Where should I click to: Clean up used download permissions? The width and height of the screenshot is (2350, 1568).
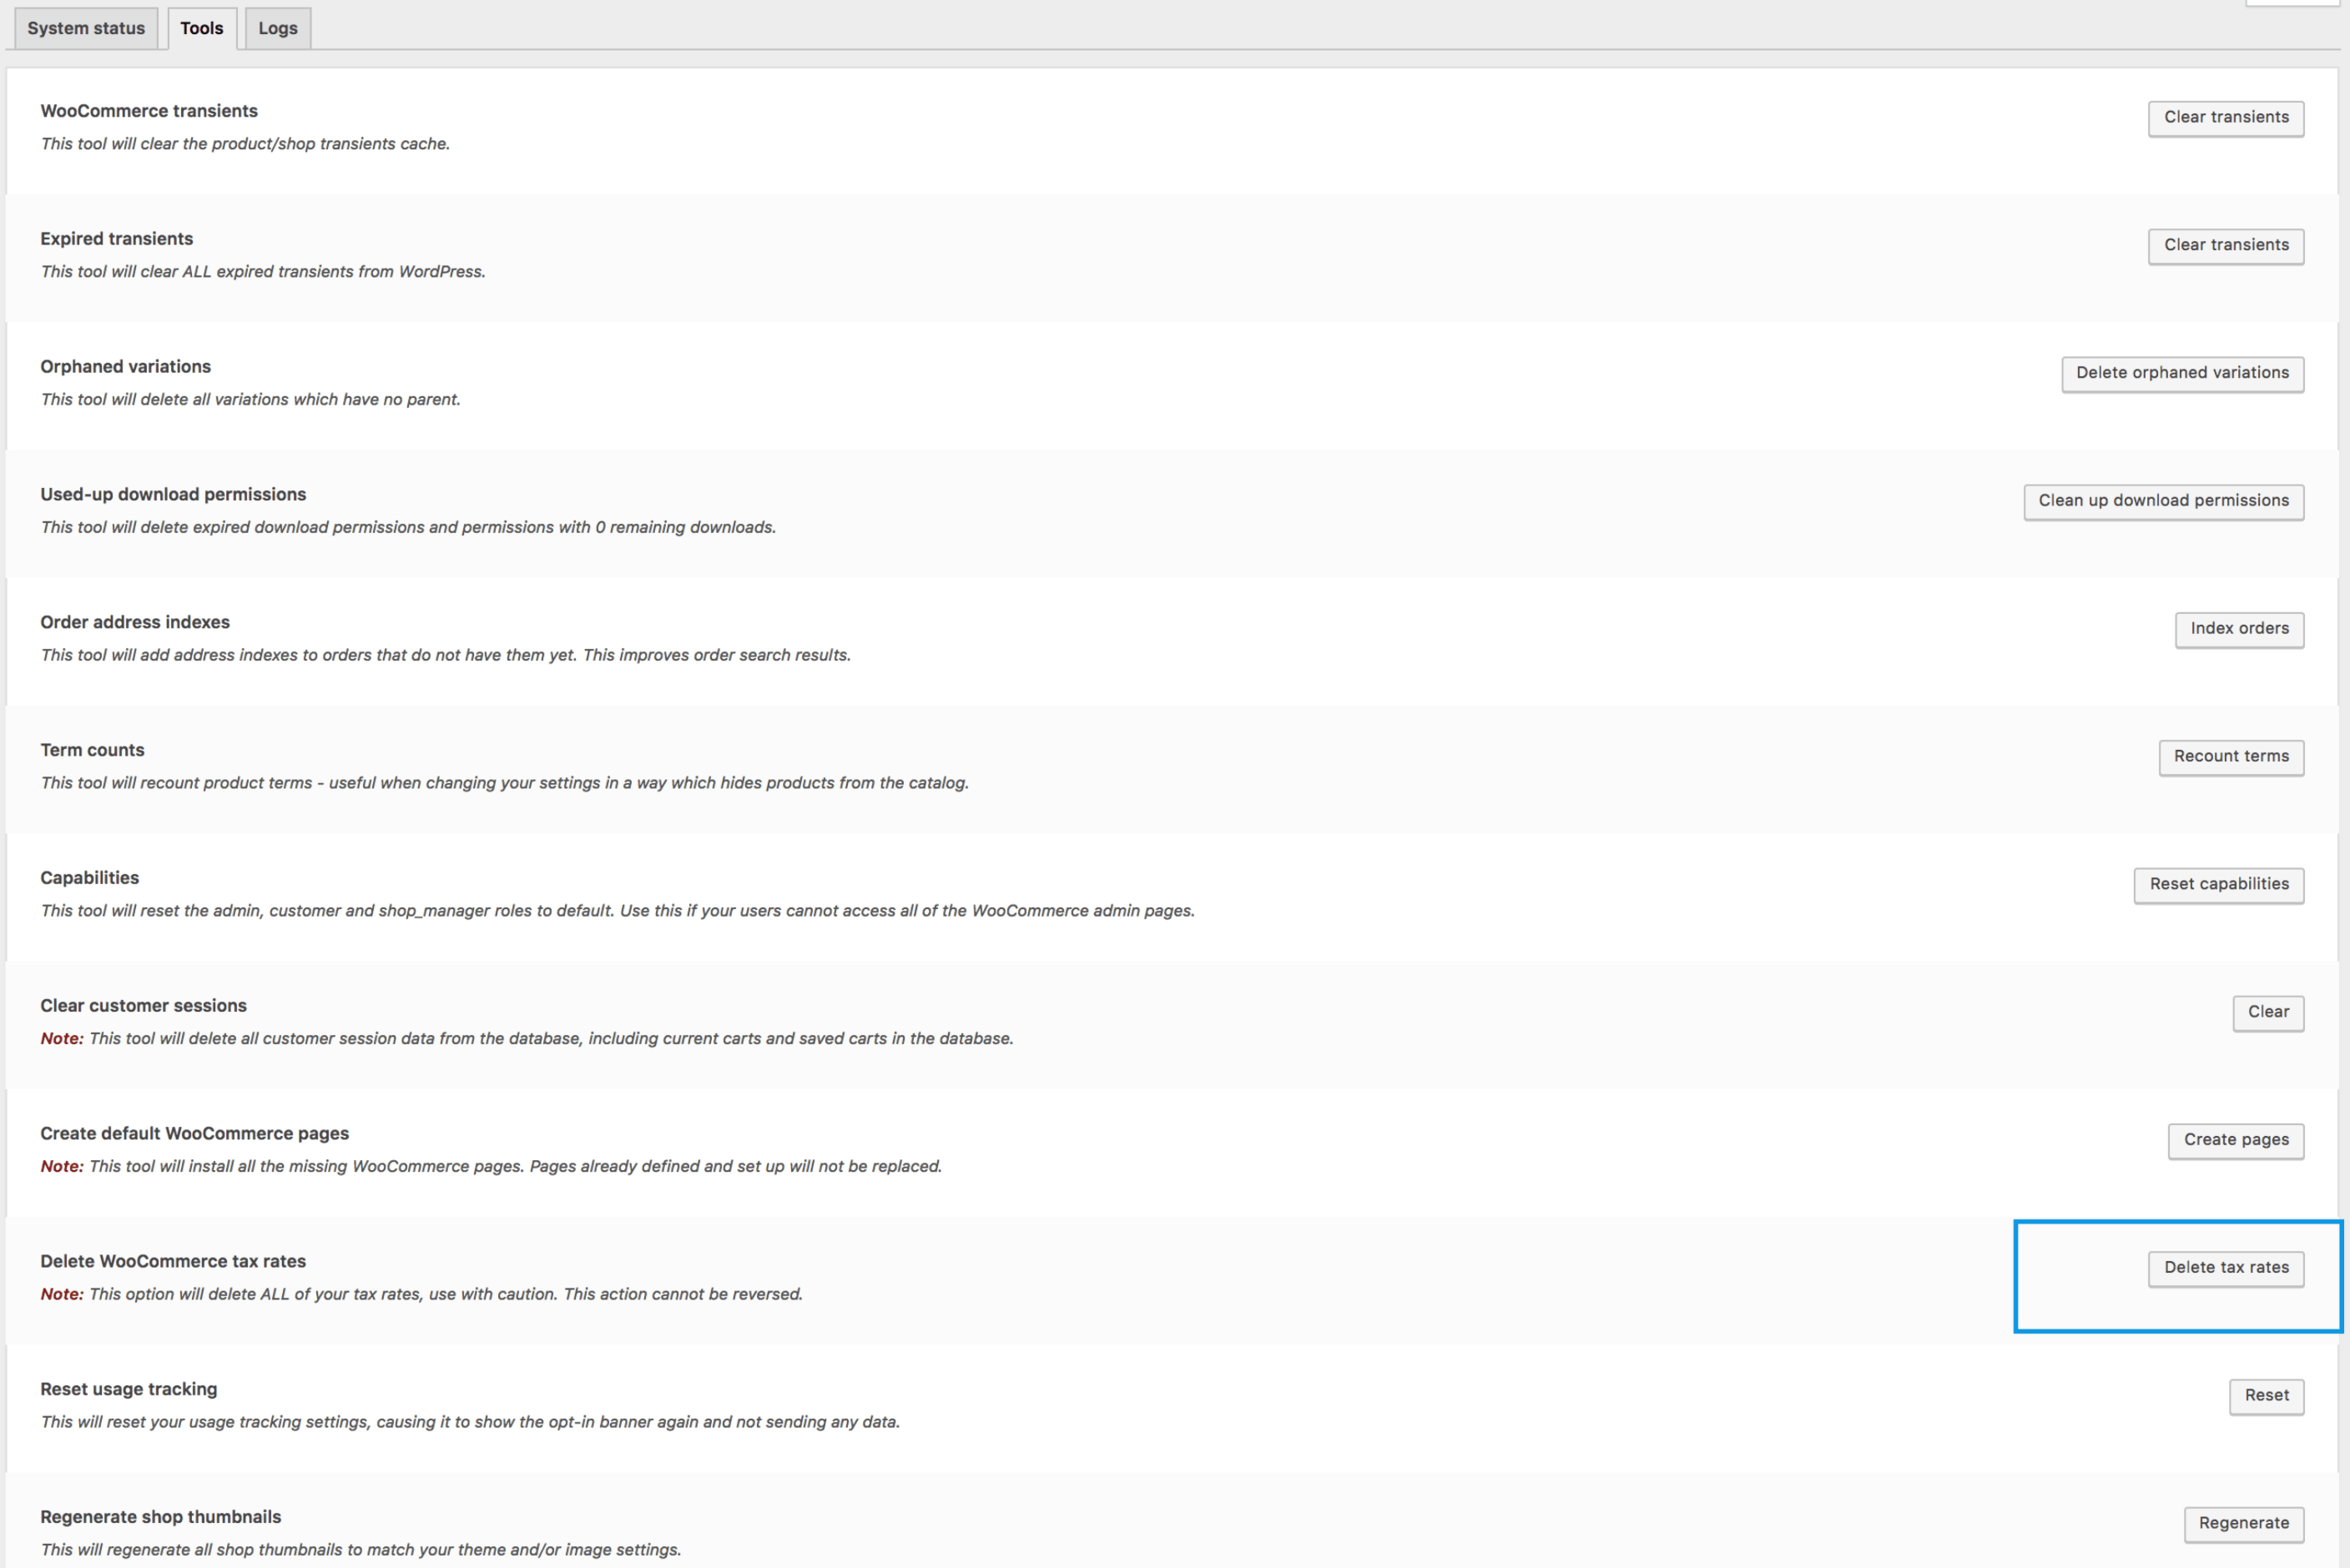click(2163, 500)
